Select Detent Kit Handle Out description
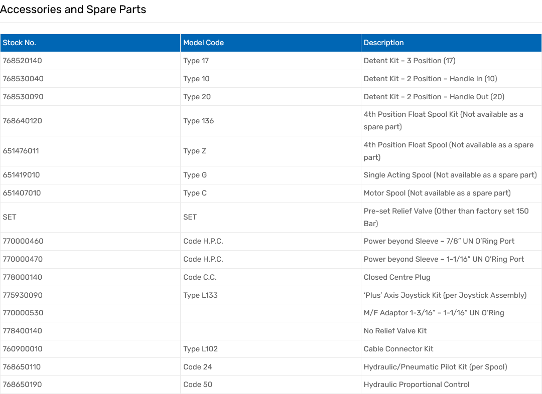The width and height of the screenshot is (542, 394). click(434, 97)
